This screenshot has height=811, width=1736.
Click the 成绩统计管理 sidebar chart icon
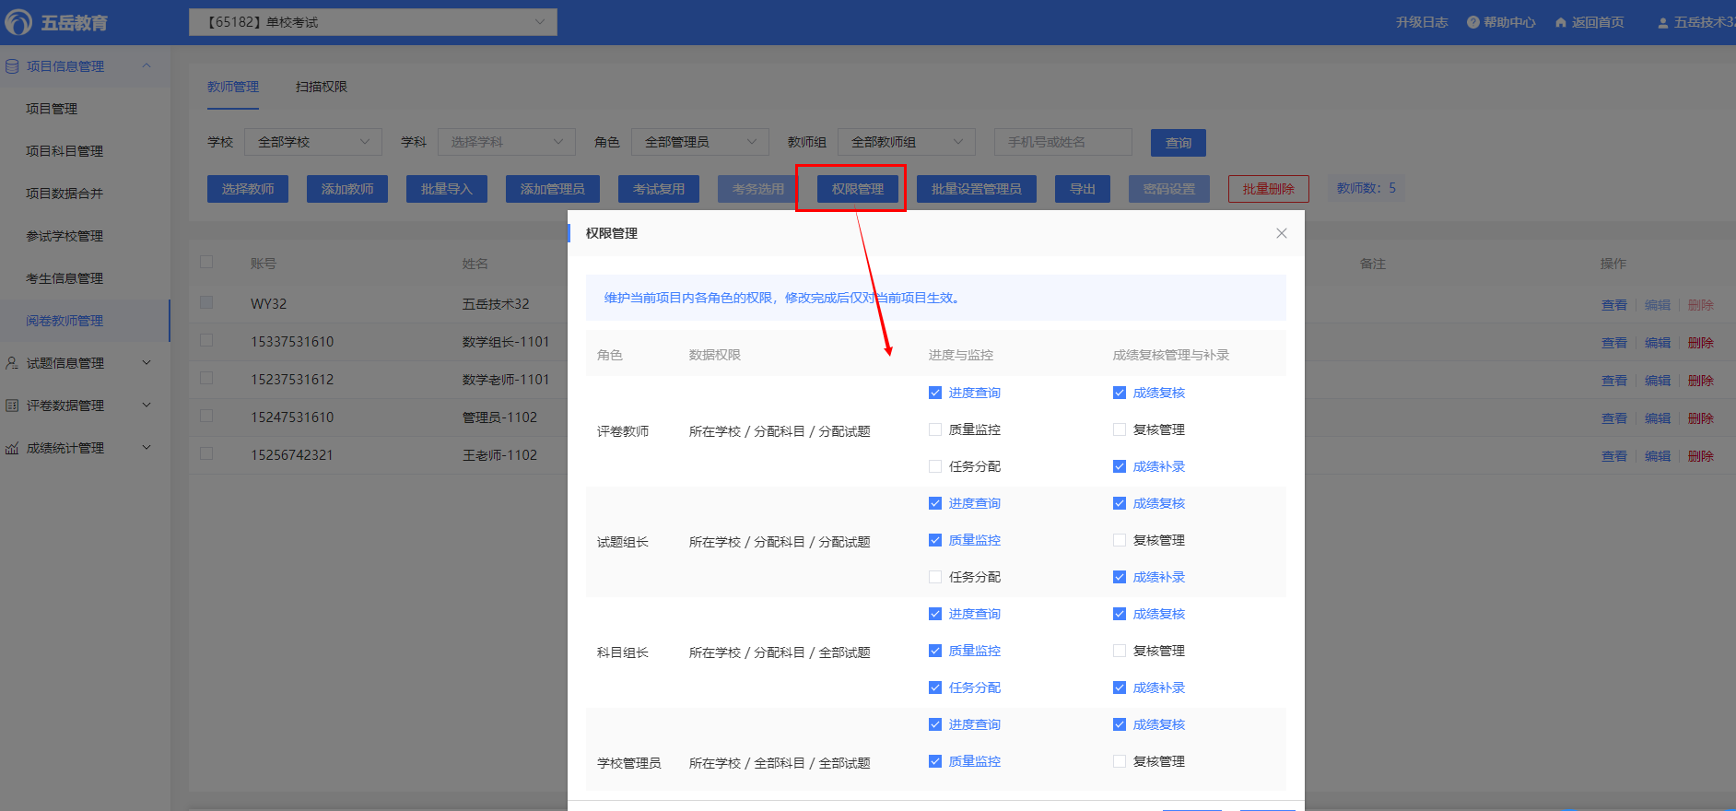12,448
